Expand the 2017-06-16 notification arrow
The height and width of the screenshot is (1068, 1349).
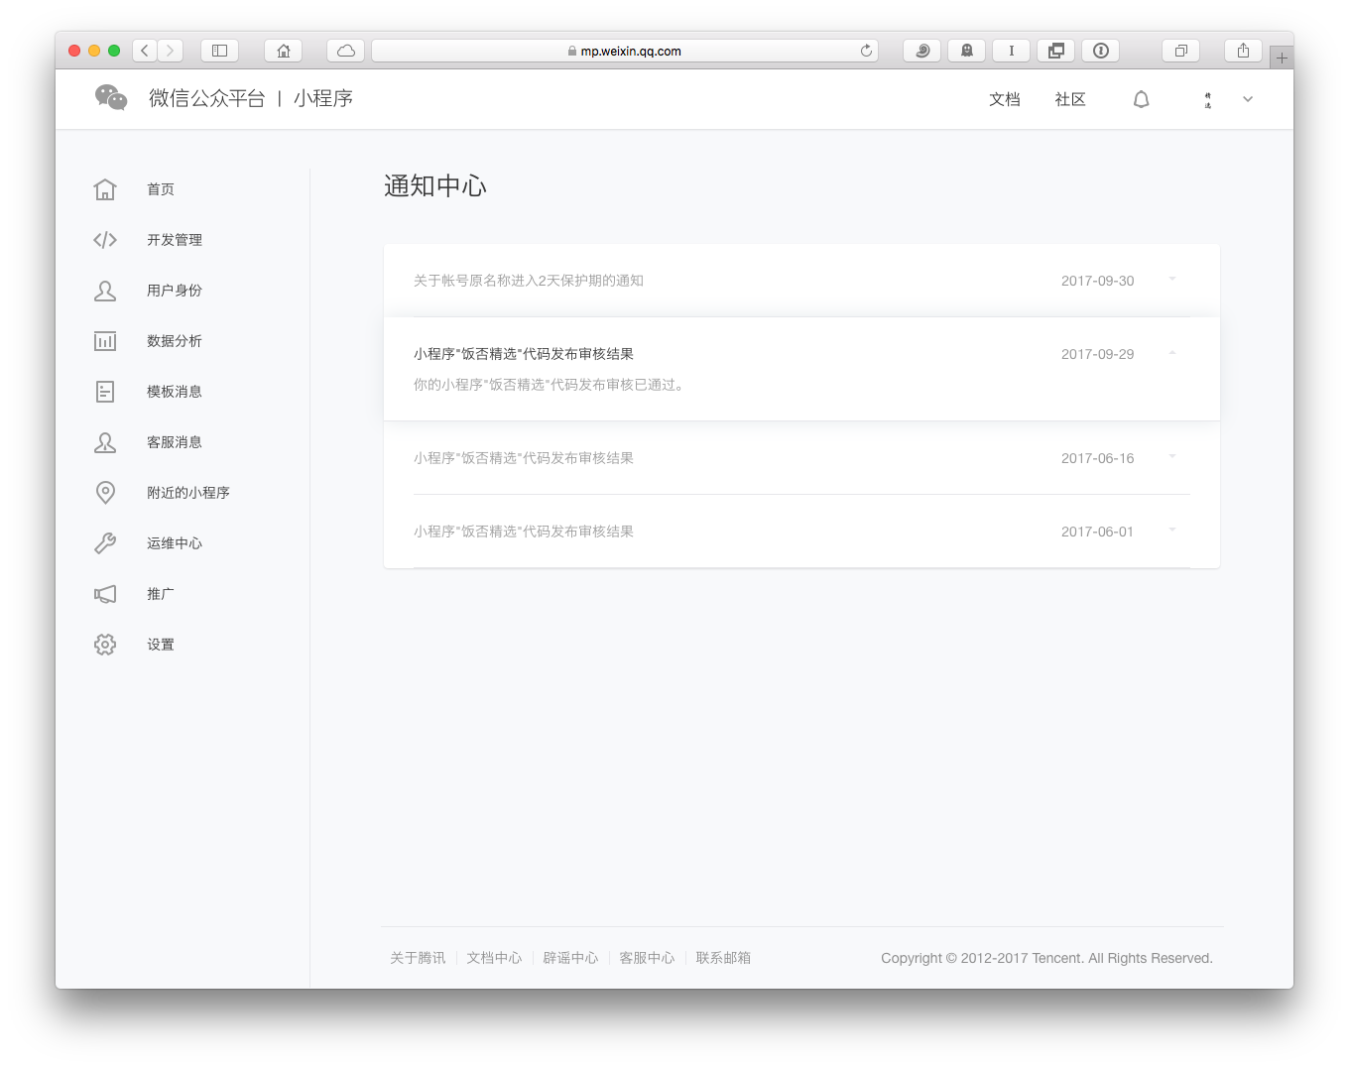pyautogui.click(x=1172, y=456)
